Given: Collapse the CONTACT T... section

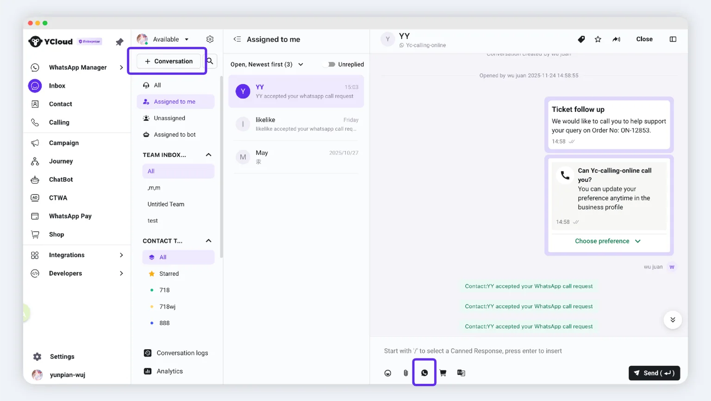Looking at the screenshot, I should click(209, 241).
